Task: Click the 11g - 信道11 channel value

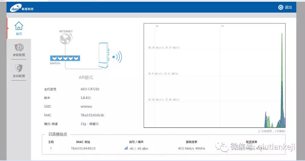Action: [x=90, y=124]
